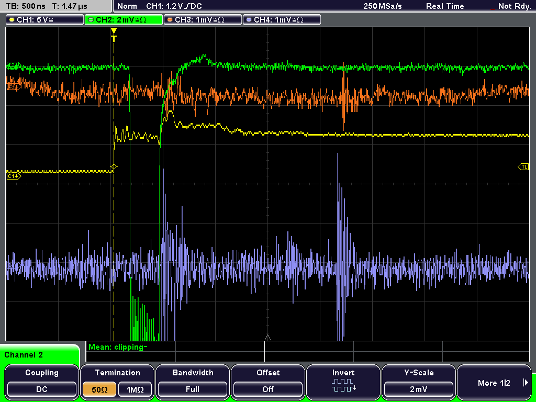
Task: Click the timebase TB: 500 ns readout
Action: coord(26,6)
